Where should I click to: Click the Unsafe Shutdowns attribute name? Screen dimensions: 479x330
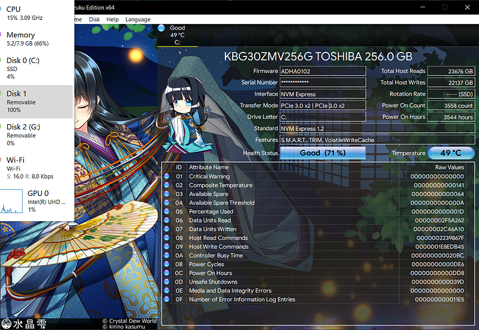pyautogui.click(x=213, y=282)
